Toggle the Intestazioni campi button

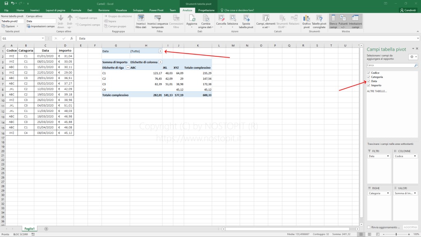click(x=355, y=21)
